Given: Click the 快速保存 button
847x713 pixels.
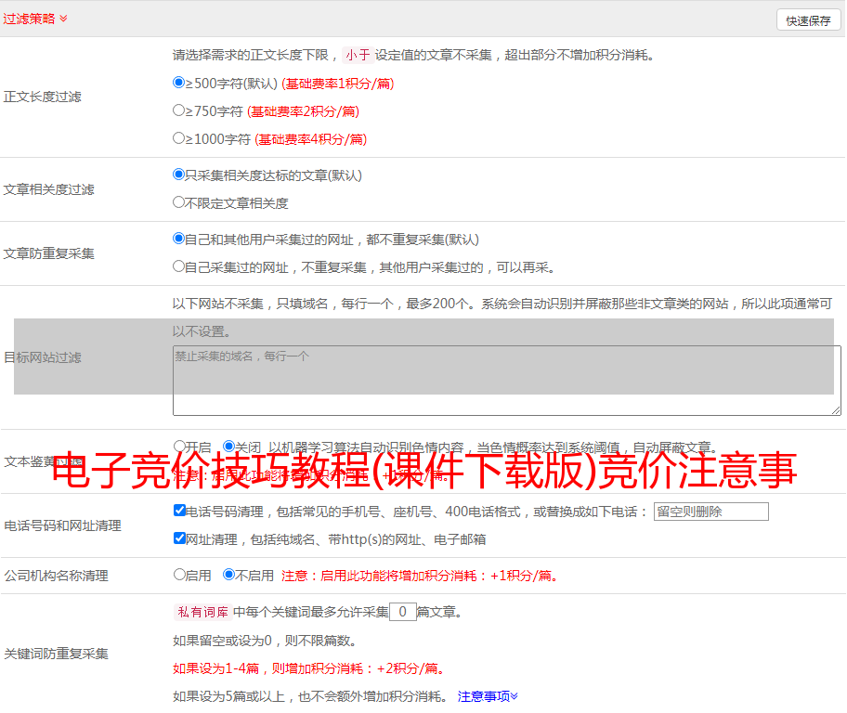Looking at the screenshot, I should pos(808,20).
